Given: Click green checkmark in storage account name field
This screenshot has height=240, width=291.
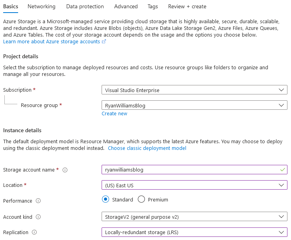Looking at the screenshot, I should (282, 170).
